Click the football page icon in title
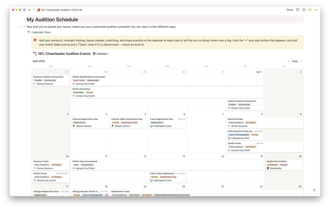Image resolution: width=330 pixels, height=209 pixels. click(38, 10)
